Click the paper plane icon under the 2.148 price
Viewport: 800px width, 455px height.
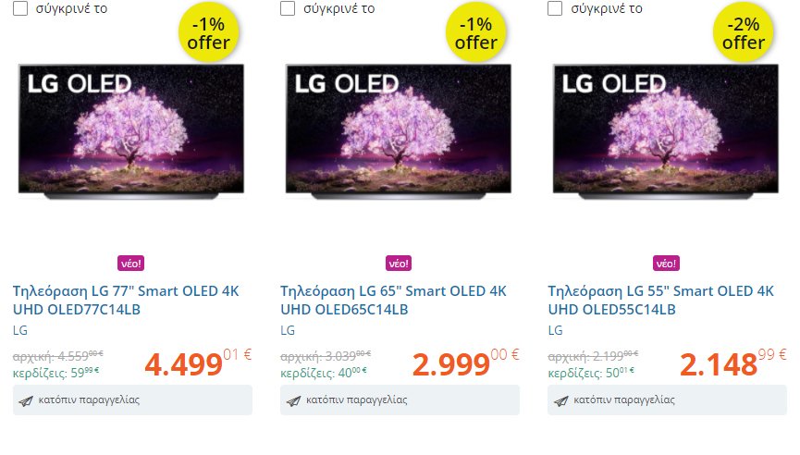coord(561,401)
